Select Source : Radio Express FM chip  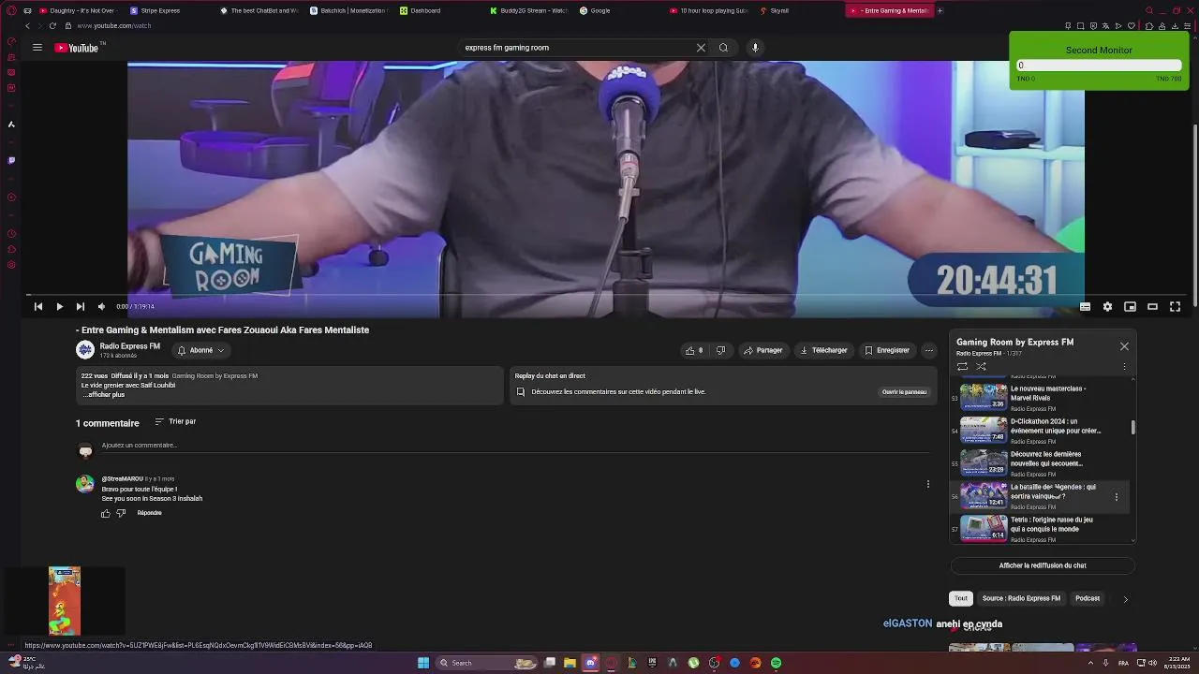1021,598
